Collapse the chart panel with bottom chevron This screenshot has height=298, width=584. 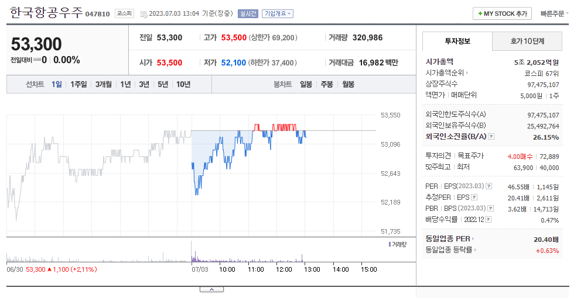(x=211, y=289)
